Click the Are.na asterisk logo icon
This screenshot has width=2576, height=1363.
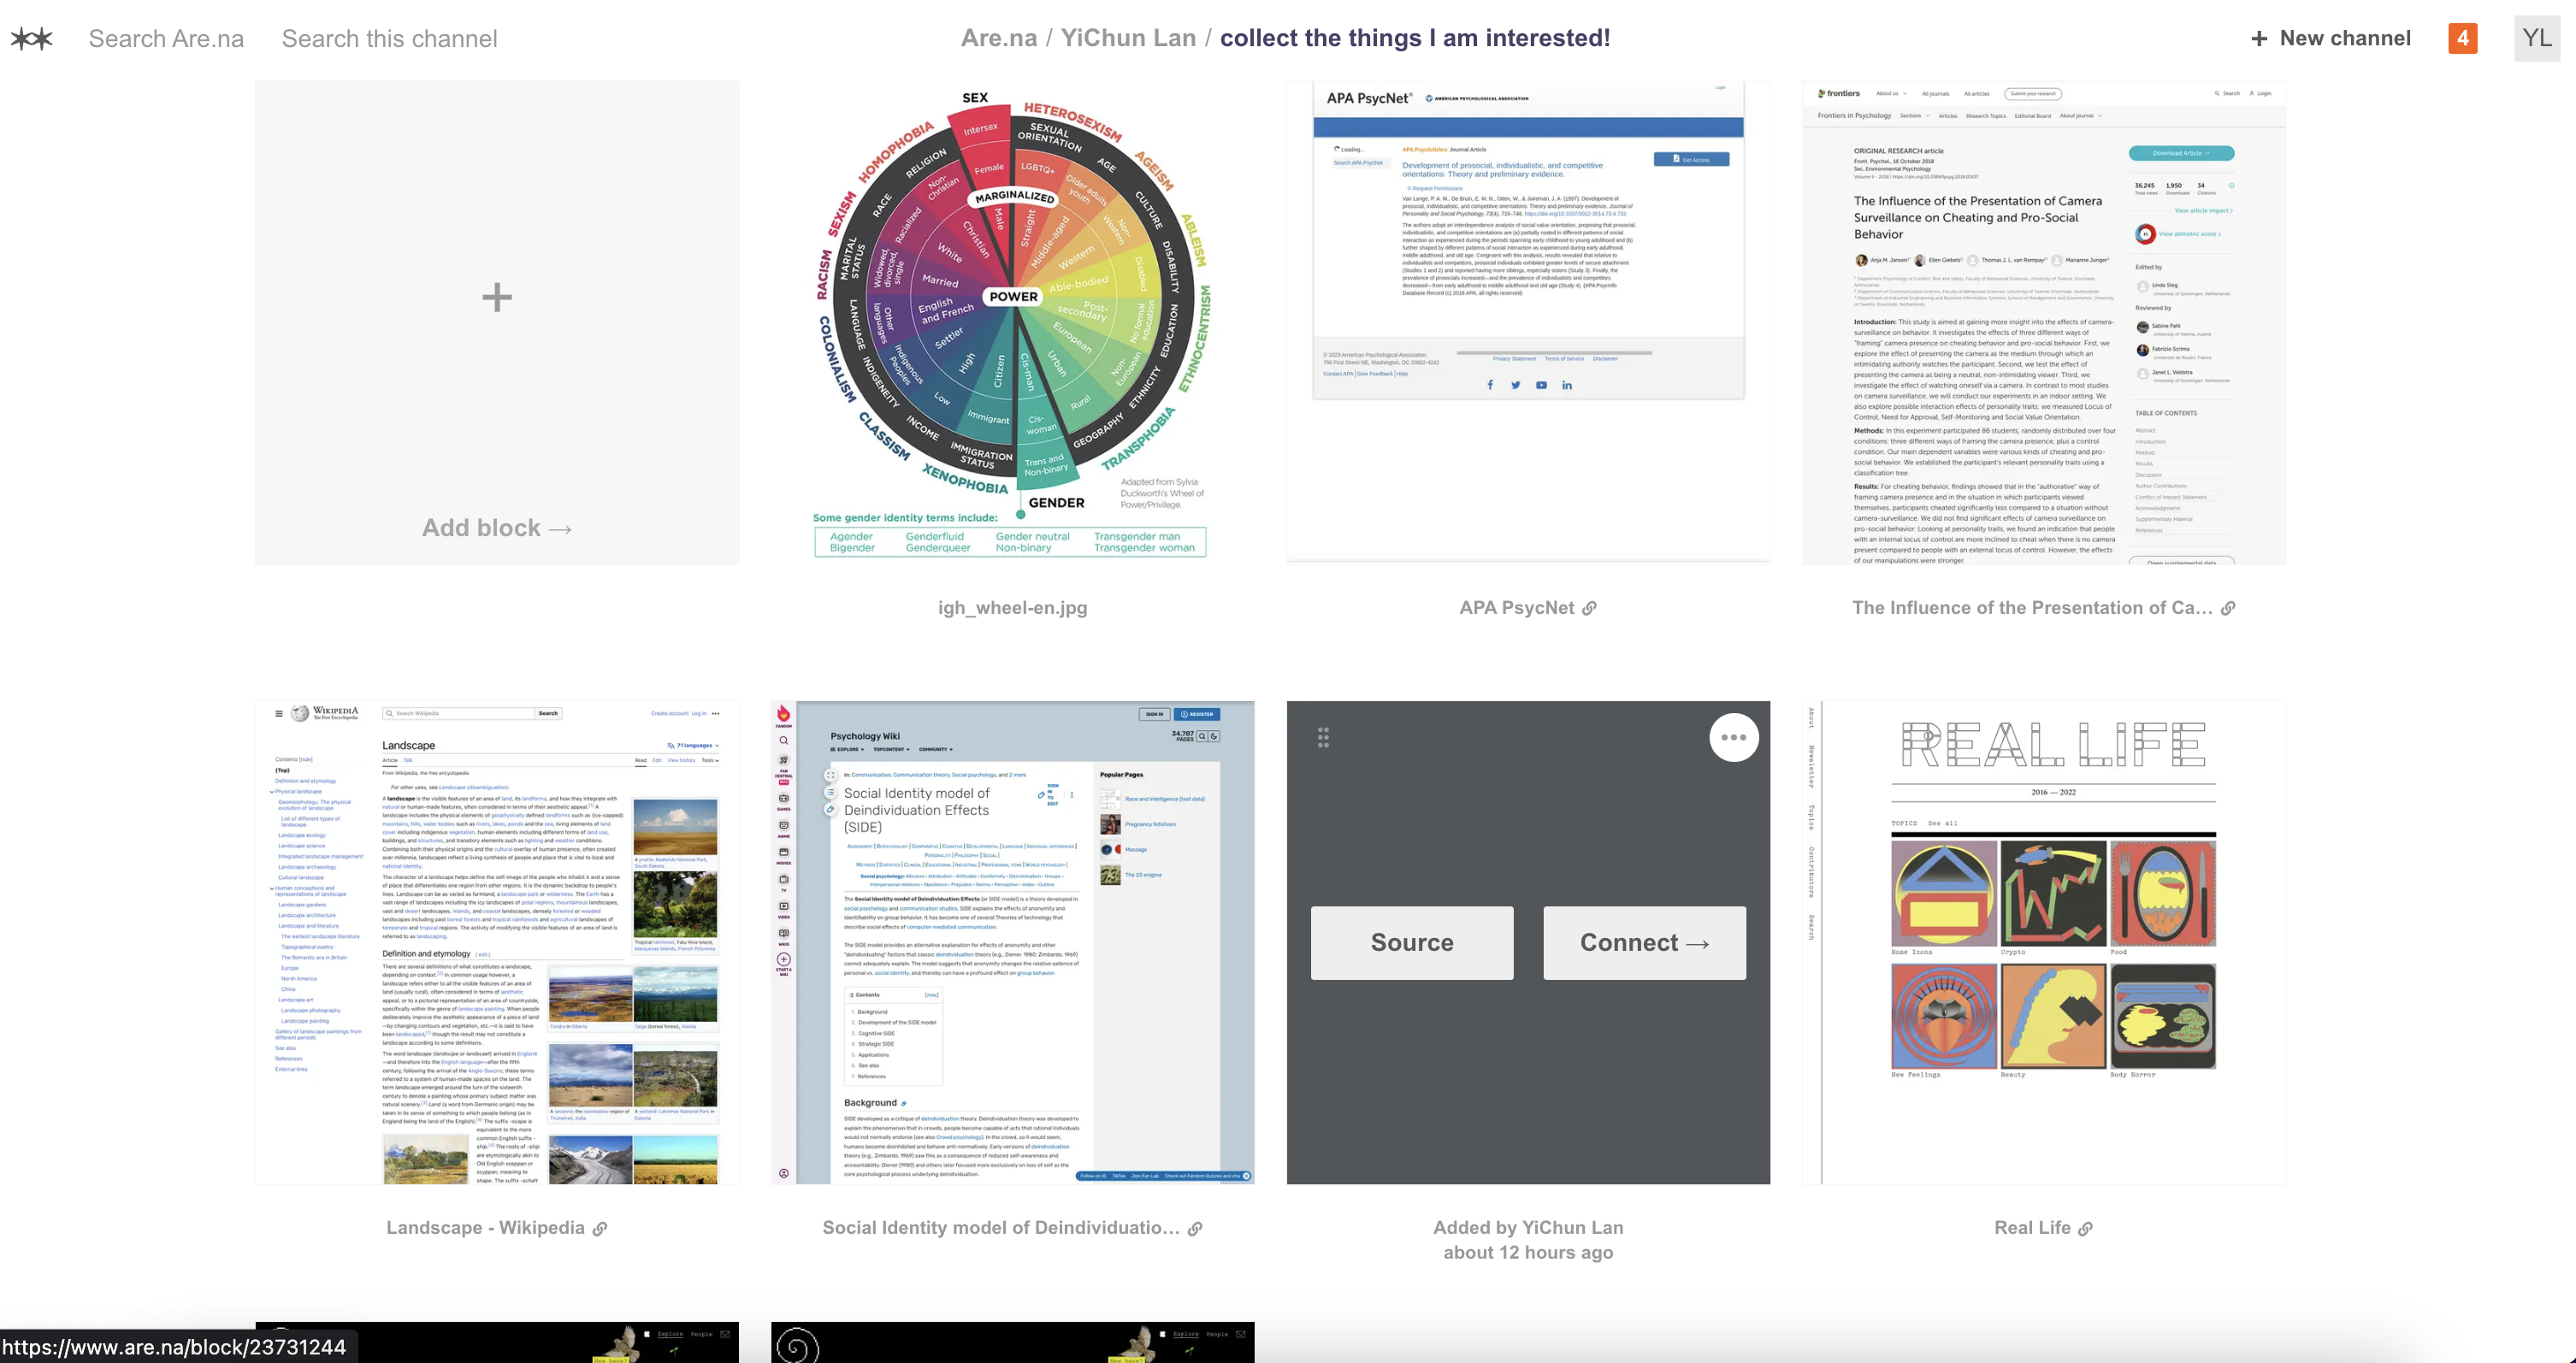click(31, 39)
